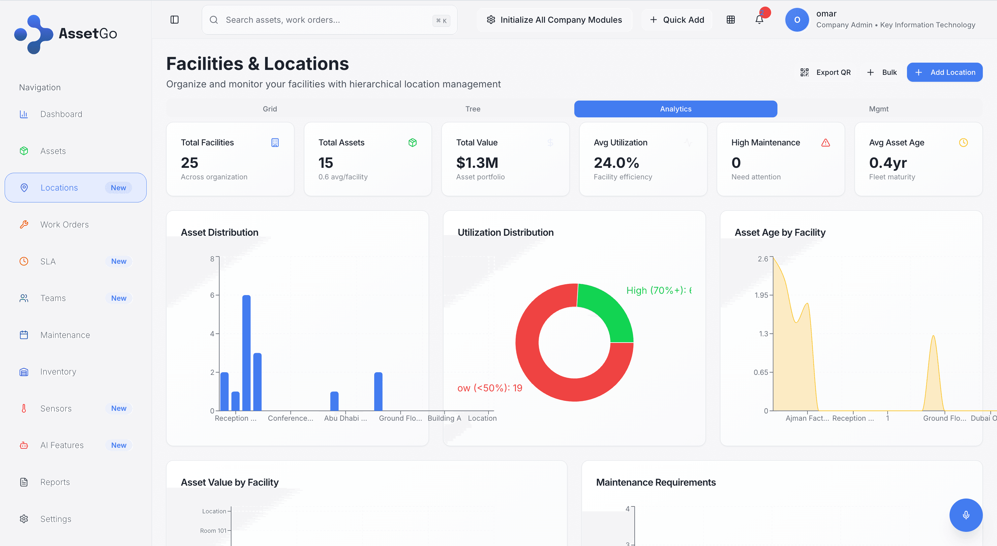This screenshot has height=546, width=997.
Task: Click omar's user avatar
Action: [797, 20]
